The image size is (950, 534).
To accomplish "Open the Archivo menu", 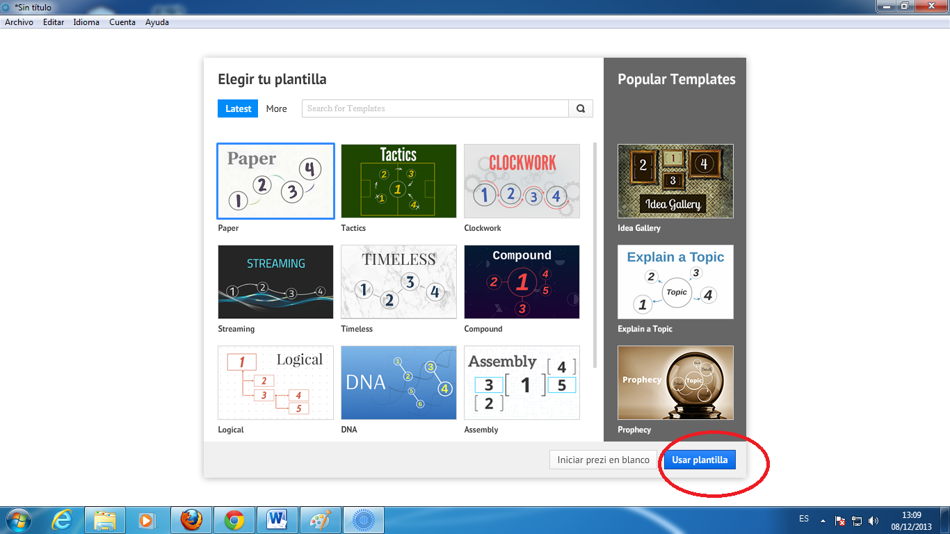I will (19, 22).
